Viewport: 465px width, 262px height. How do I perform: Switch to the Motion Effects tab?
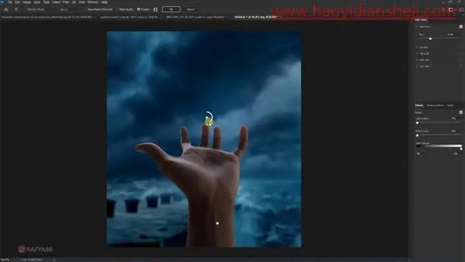(435, 106)
